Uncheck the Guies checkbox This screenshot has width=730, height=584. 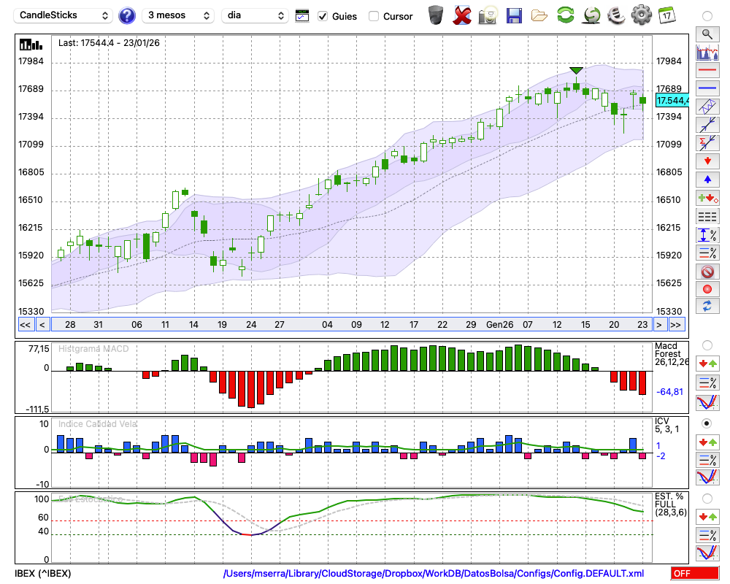pos(323,16)
